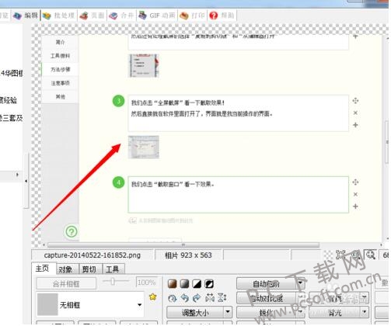
Task: Rotate the photo 90 degrees counterclockwise
Action: pyautogui.click(x=184, y=298)
